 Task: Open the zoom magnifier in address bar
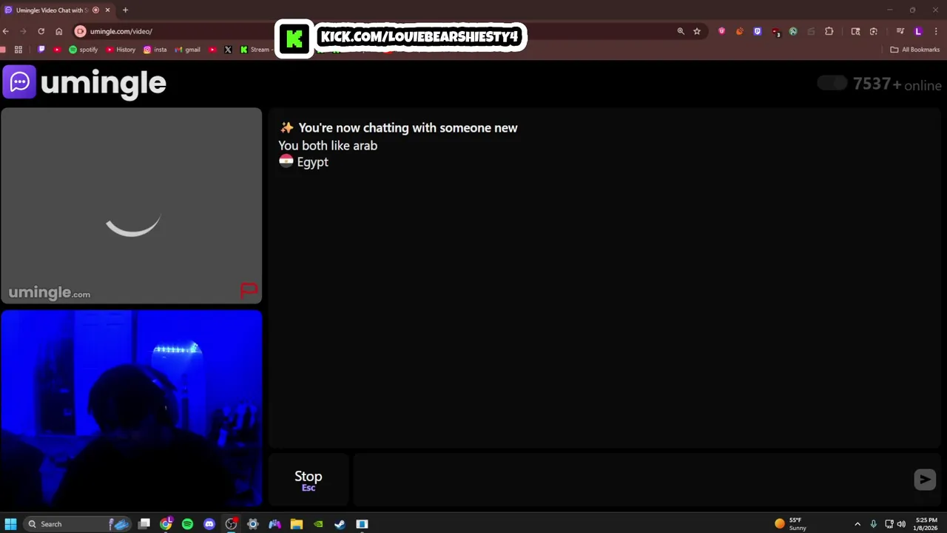(681, 31)
